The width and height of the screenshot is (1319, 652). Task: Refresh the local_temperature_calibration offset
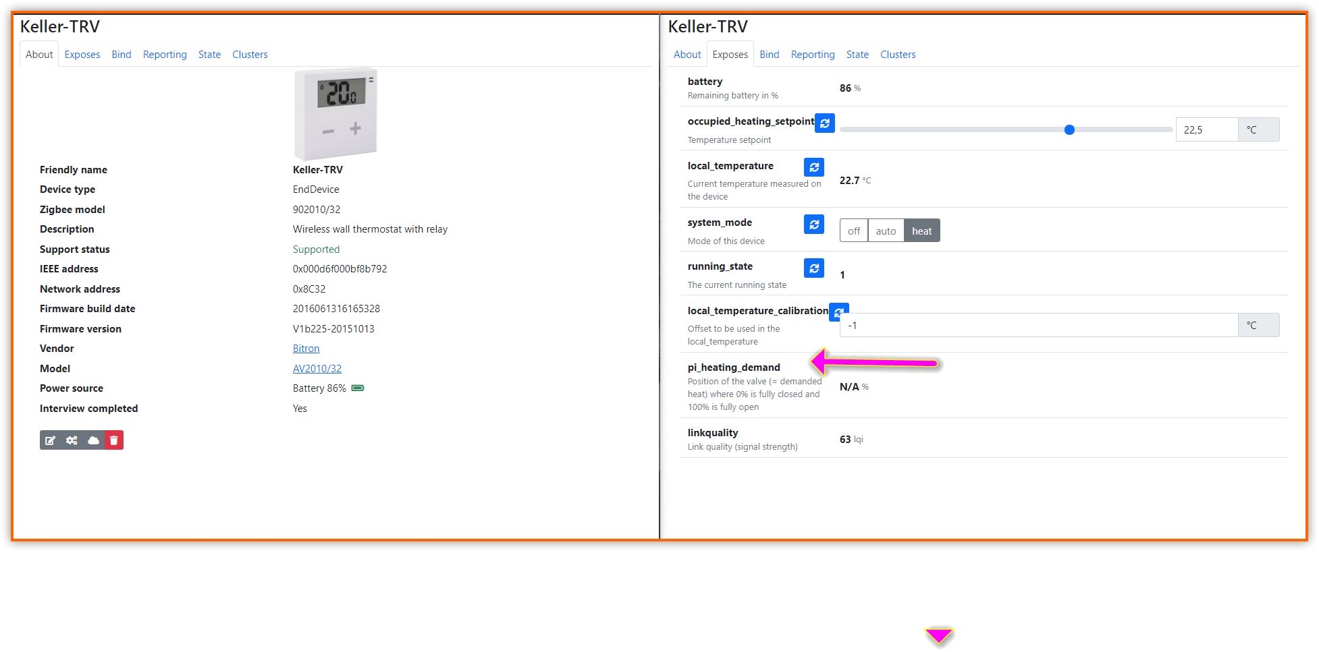pyautogui.click(x=838, y=313)
